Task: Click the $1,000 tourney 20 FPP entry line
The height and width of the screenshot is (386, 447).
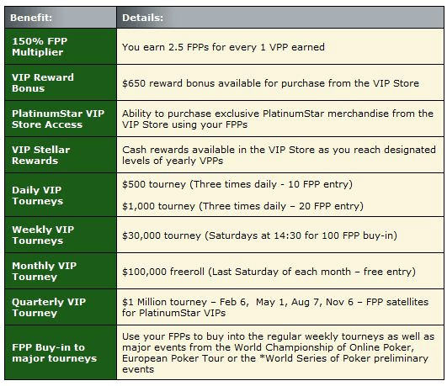Action: pyautogui.click(x=242, y=206)
